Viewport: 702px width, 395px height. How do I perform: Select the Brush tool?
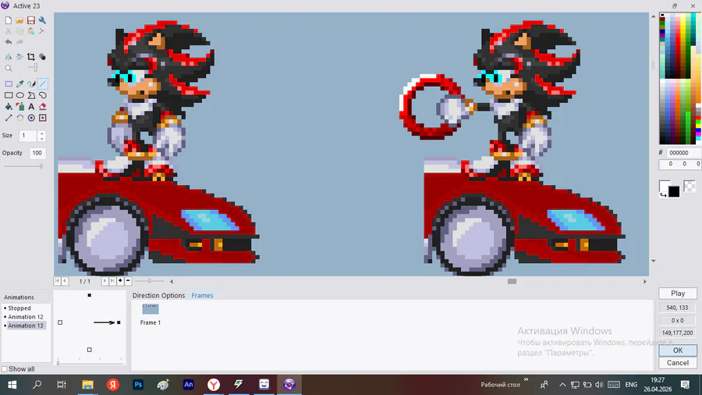point(31,84)
